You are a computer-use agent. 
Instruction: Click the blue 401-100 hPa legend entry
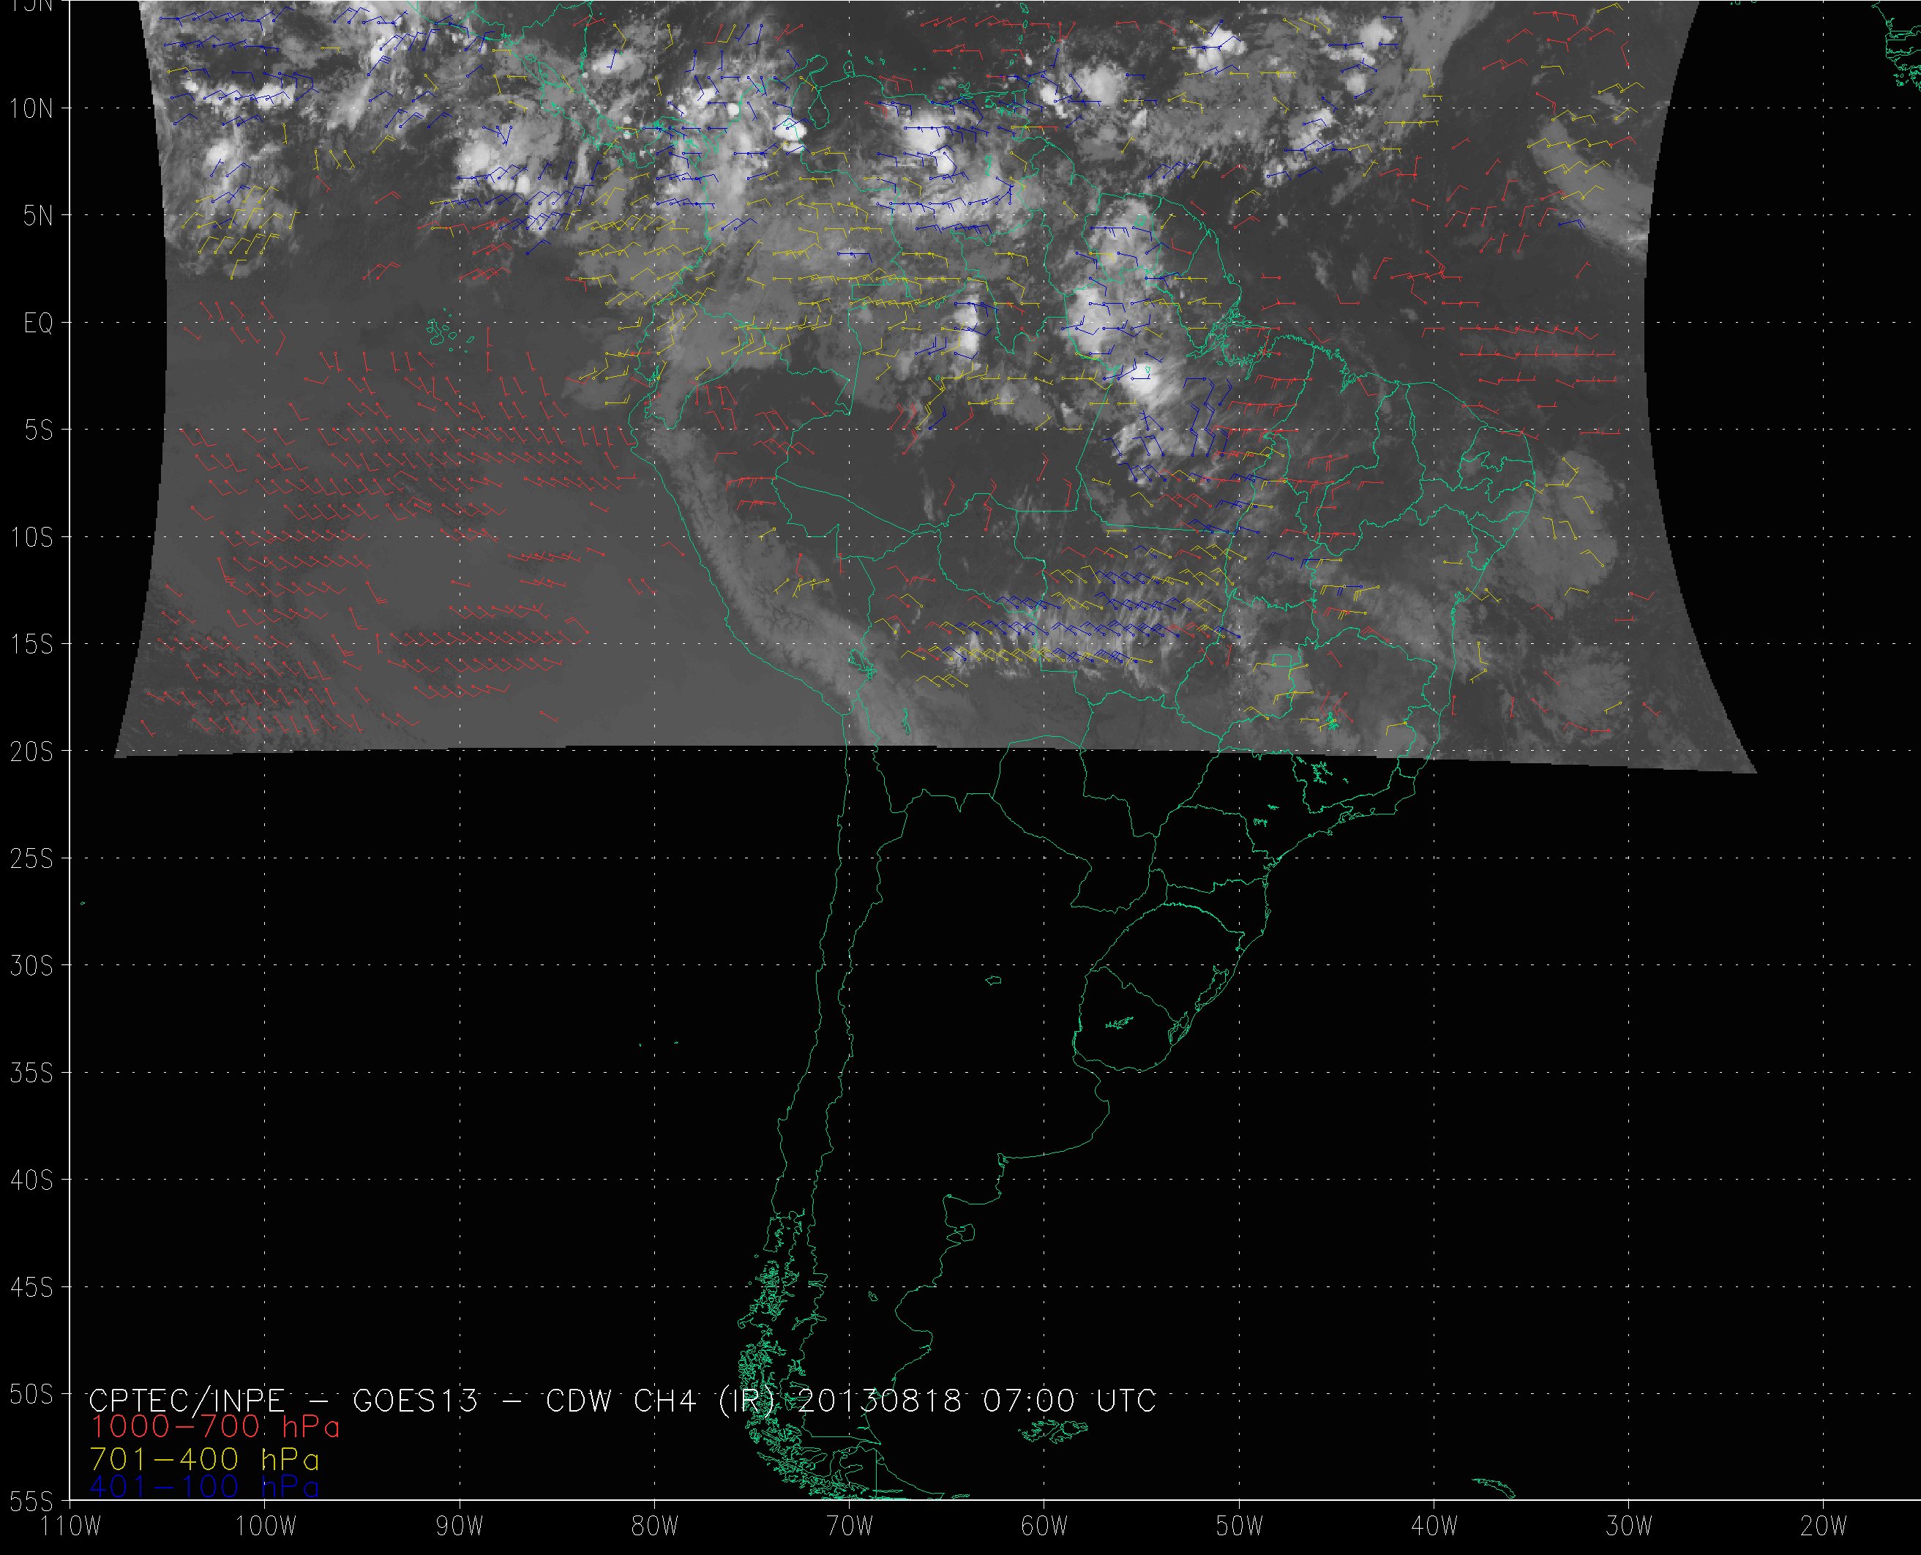click(204, 1487)
